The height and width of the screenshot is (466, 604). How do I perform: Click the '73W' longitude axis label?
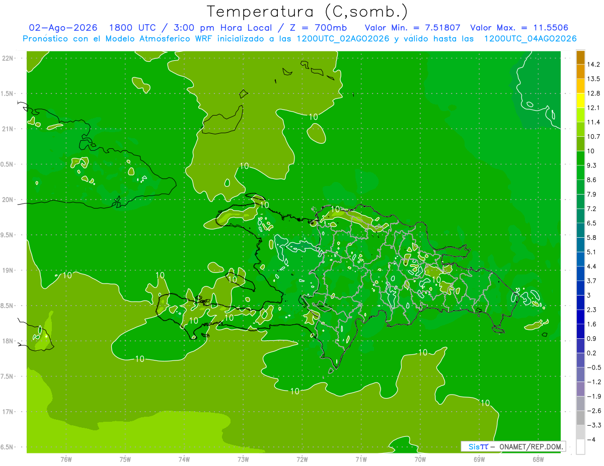coord(243,459)
